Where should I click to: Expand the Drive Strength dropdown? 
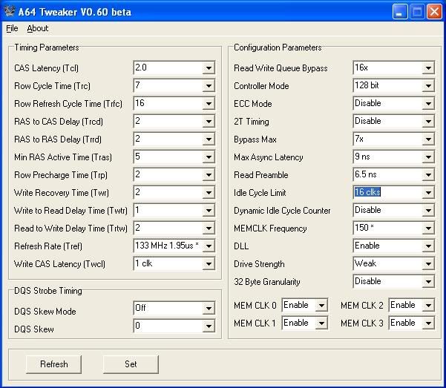(x=428, y=263)
